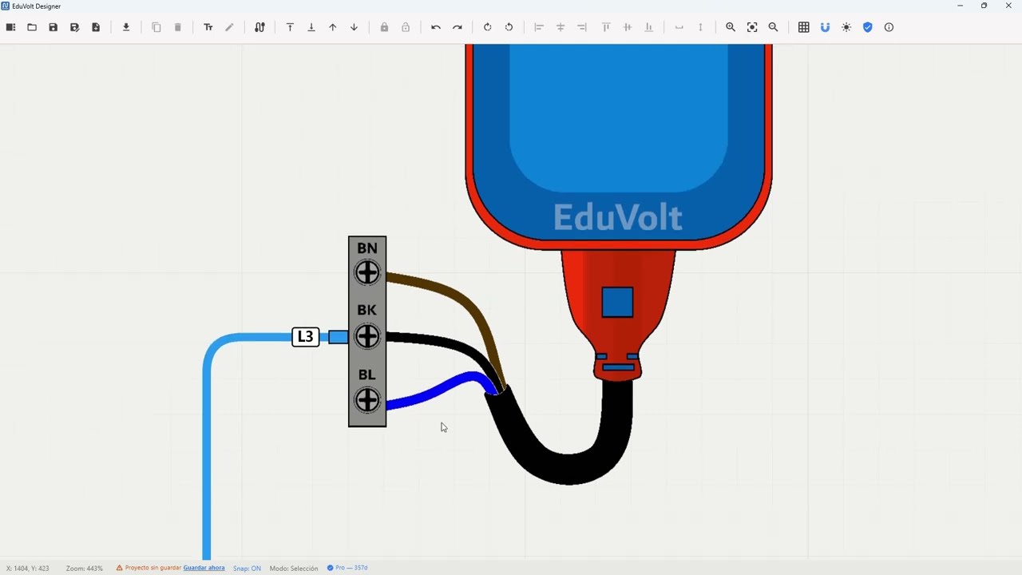Click 'Pro — 357d' license status

pos(347,568)
